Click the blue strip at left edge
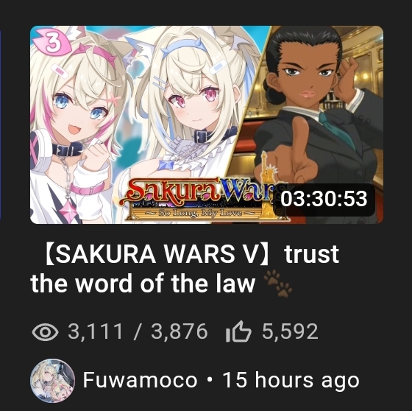 pos(1,124)
